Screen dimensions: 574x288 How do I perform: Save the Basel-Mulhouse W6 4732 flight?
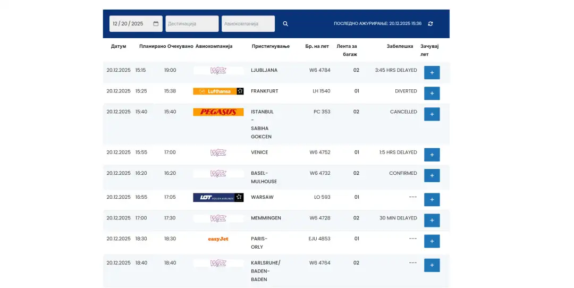[432, 175]
